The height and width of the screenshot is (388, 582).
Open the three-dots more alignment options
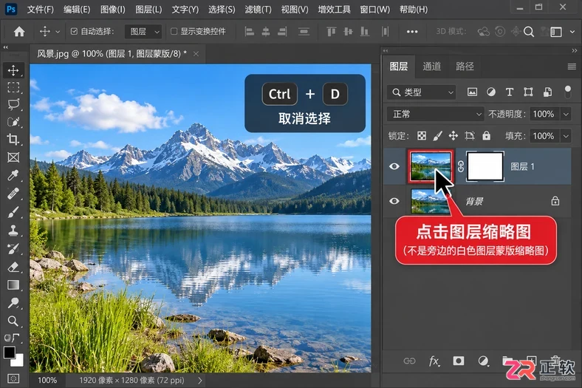(x=412, y=32)
